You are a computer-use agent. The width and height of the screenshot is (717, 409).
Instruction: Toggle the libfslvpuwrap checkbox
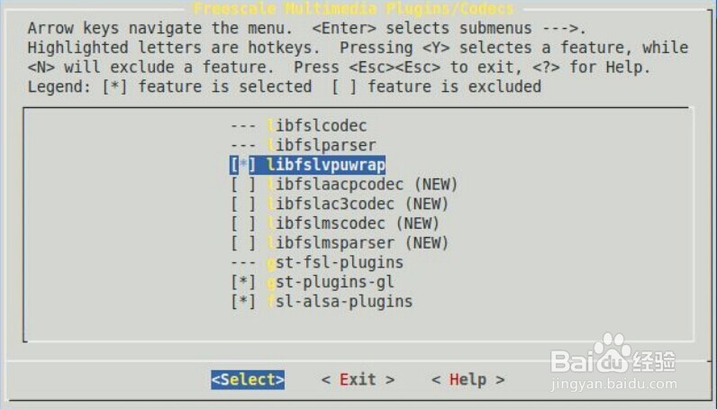(243, 165)
